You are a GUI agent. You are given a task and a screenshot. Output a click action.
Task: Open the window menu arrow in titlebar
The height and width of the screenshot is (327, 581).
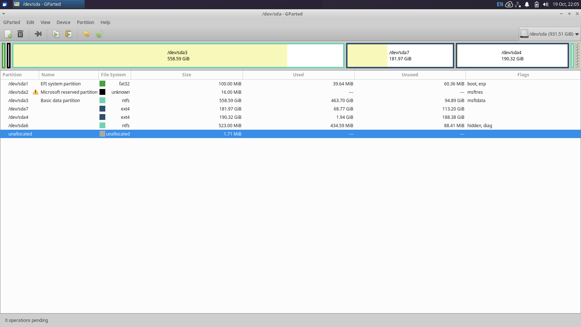point(4,14)
